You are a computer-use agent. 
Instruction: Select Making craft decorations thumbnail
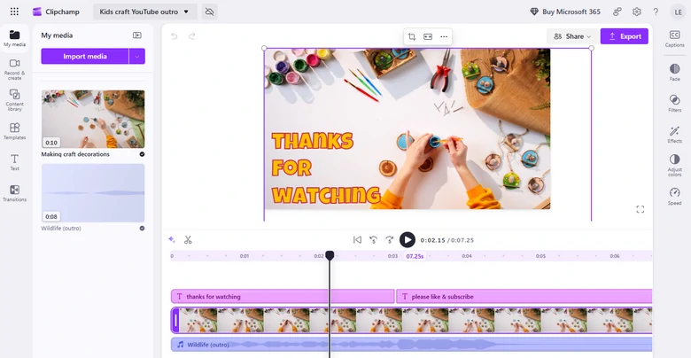click(93, 119)
